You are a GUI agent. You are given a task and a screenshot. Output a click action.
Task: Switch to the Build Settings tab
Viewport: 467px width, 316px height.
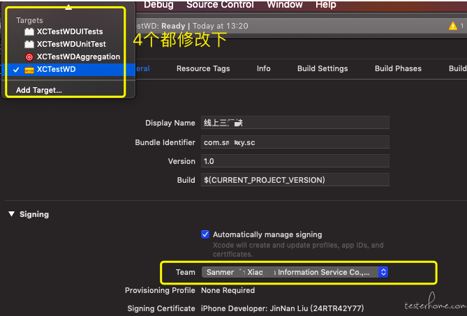coord(323,68)
